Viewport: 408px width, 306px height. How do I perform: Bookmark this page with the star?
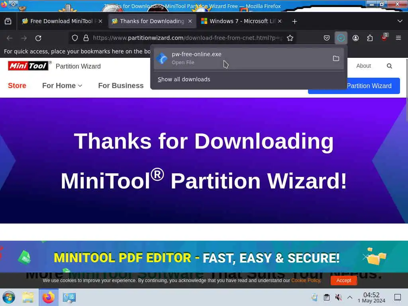(290, 38)
